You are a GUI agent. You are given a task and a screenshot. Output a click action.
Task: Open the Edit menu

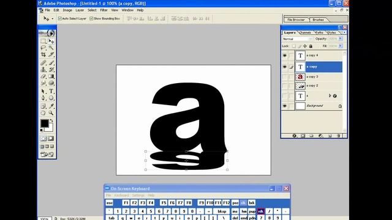(x=56, y=10)
